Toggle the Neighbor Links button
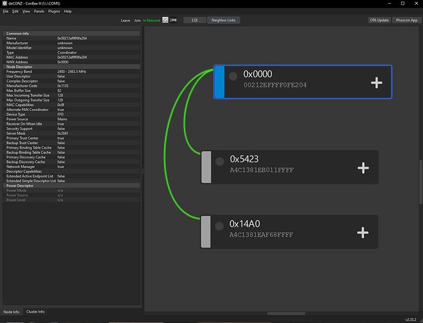This screenshot has height=323, width=423. 223,20
